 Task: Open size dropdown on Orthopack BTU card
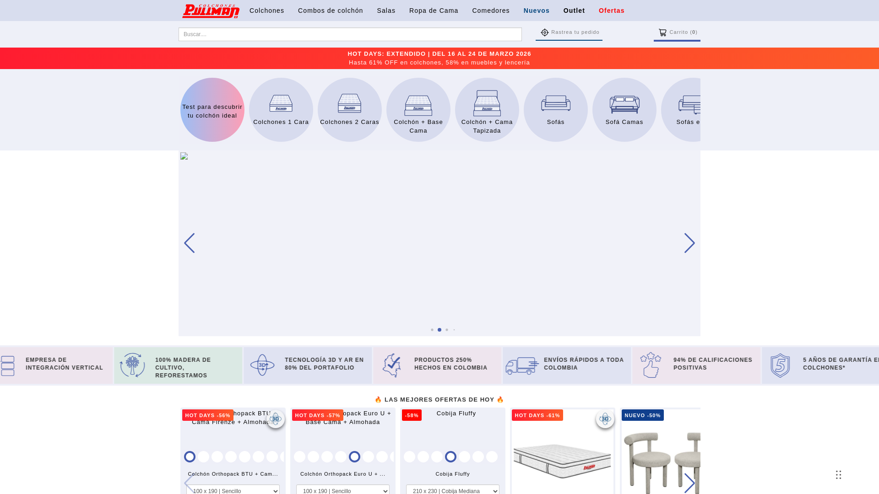233,489
